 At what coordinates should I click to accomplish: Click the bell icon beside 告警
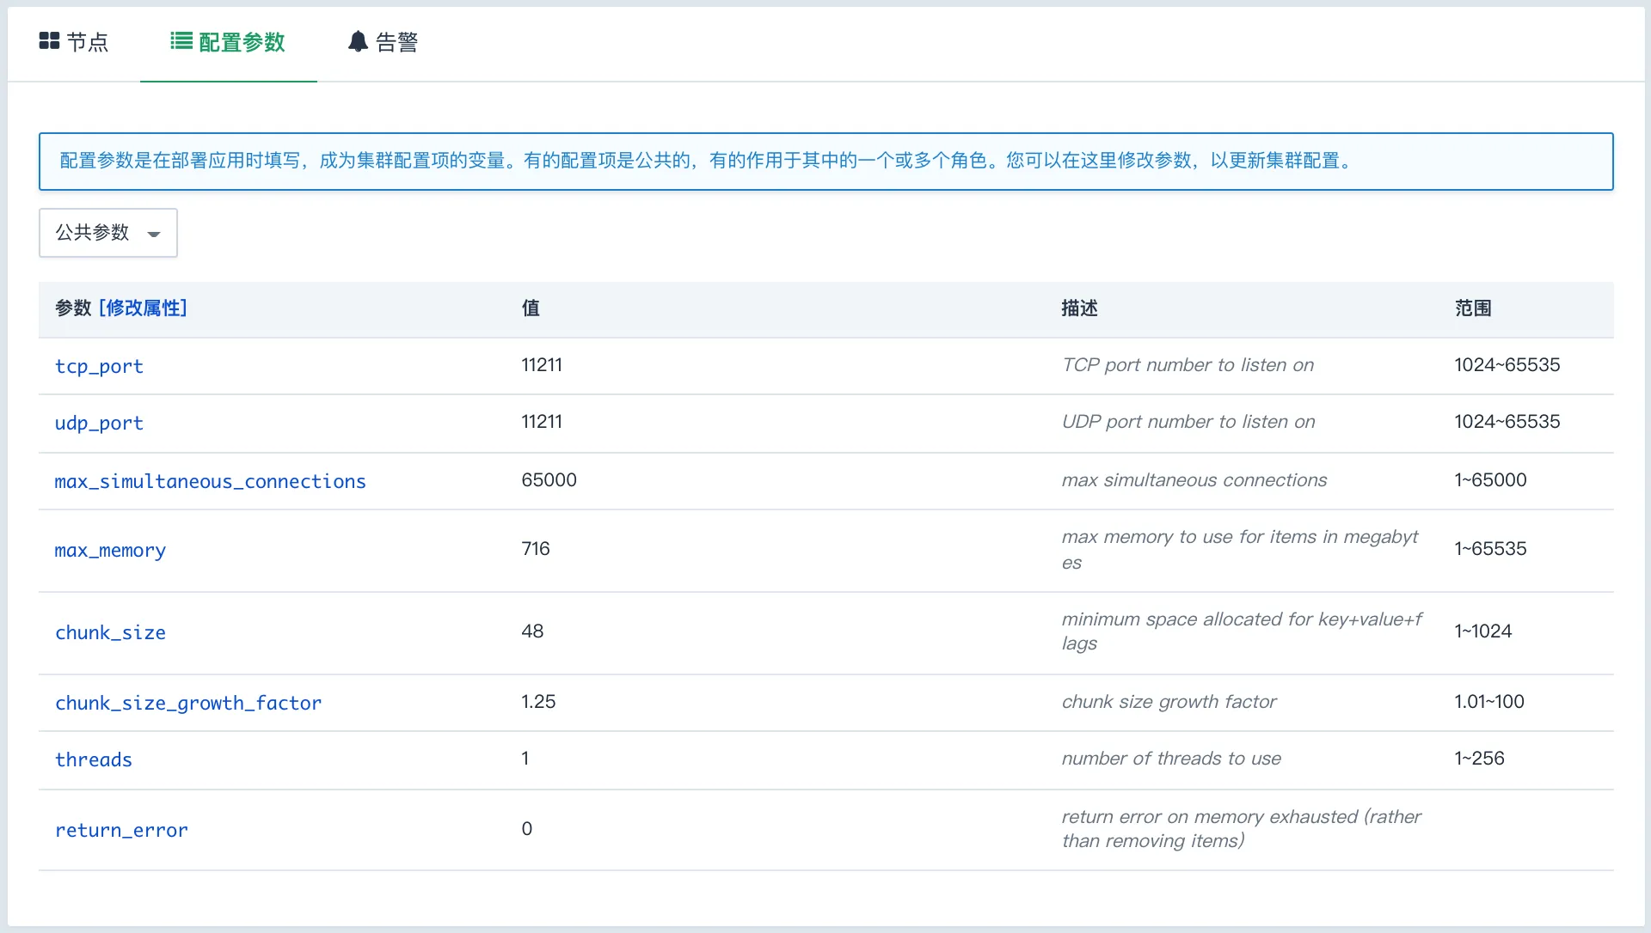tap(358, 41)
